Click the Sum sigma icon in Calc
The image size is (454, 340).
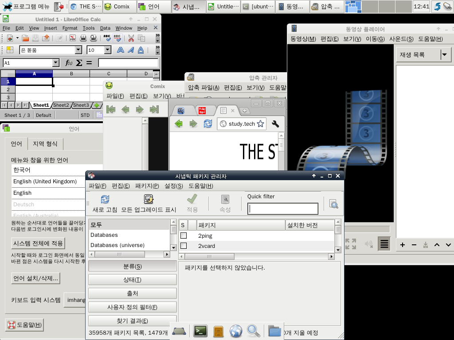point(79,63)
